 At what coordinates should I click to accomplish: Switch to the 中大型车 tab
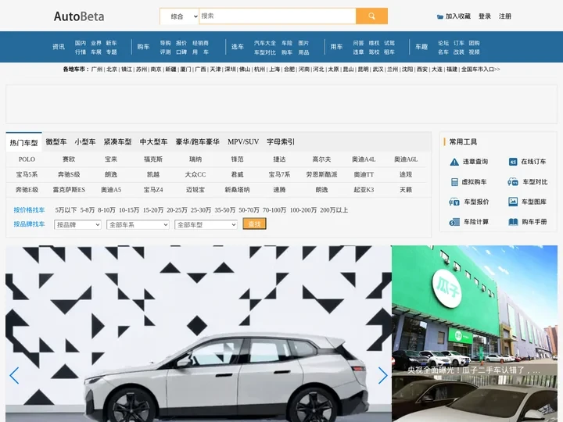[x=154, y=141]
